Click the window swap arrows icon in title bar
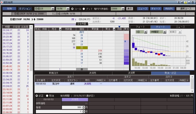 [182, 2]
